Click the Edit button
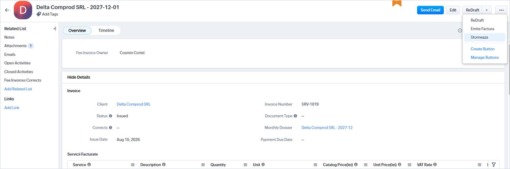This screenshot has width=510, height=169. point(453,10)
